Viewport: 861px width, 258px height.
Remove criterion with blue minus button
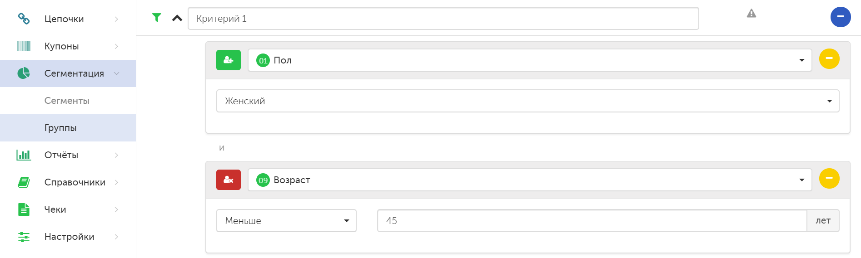click(841, 17)
